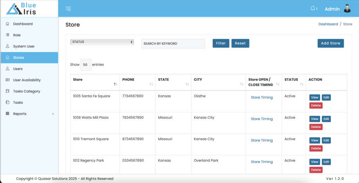Viewport: 359px width, 183px height.
Task: Click the Add Store button
Action: click(331, 43)
